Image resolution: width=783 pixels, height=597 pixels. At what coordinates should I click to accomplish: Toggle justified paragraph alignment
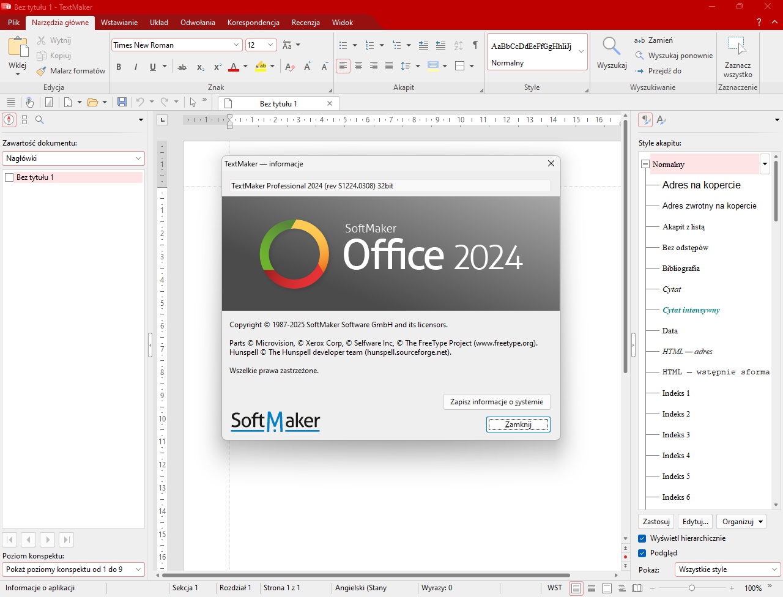click(389, 66)
